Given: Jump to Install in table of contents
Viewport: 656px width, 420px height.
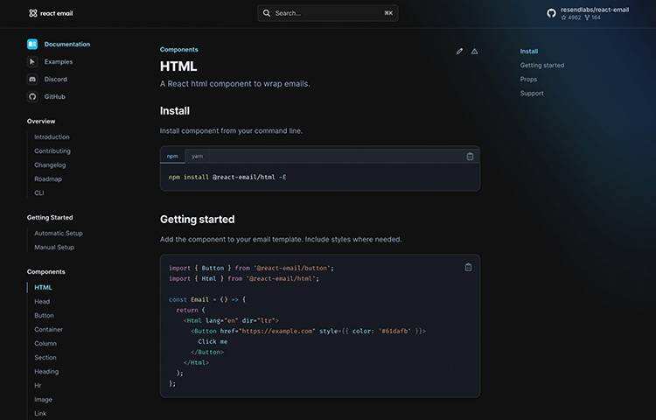Looking at the screenshot, I should 529,52.
